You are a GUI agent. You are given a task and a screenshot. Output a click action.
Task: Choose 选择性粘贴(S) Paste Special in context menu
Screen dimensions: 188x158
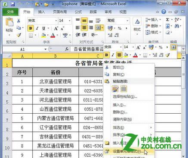[129, 96]
